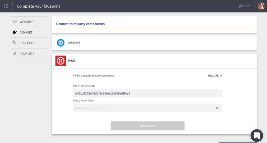267x143 pixels.
Task: Click the 'Twilio account already connected' message
Action: tap(94, 75)
